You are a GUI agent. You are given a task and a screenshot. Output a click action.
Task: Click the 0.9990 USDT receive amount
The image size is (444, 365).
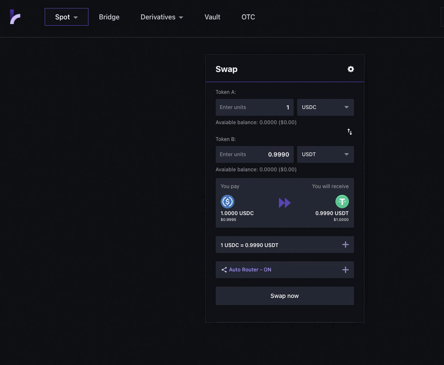(x=332, y=213)
